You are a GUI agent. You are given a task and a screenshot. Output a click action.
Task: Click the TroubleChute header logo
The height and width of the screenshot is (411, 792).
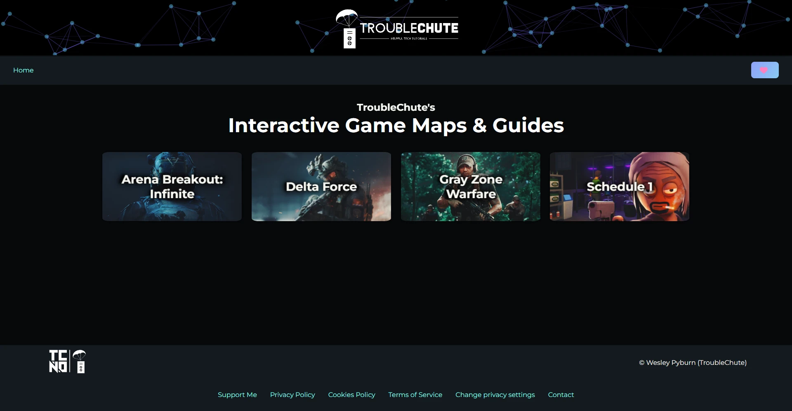(397, 29)
